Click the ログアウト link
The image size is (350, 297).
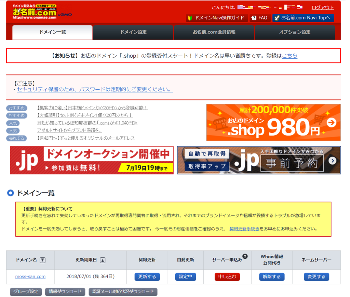(x=323, y=8)
